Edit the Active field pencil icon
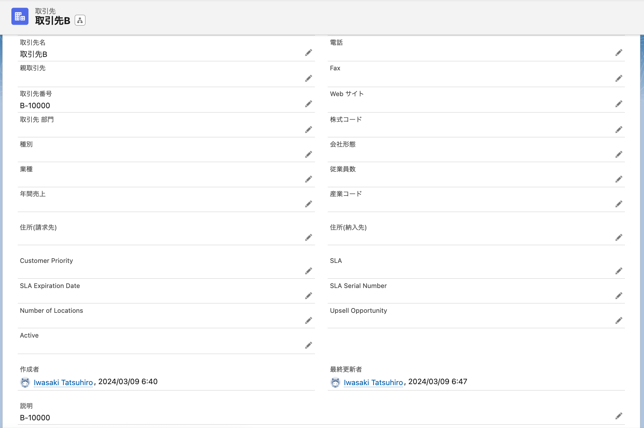Viewport: 644px width, 428px height. [x=308, y=345]
